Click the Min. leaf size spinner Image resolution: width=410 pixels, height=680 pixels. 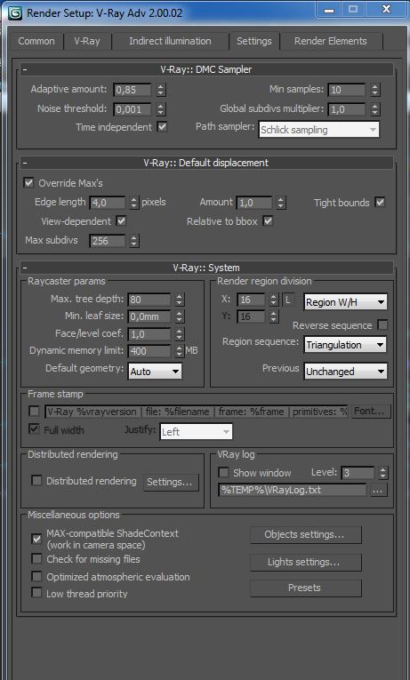[180, 316]
